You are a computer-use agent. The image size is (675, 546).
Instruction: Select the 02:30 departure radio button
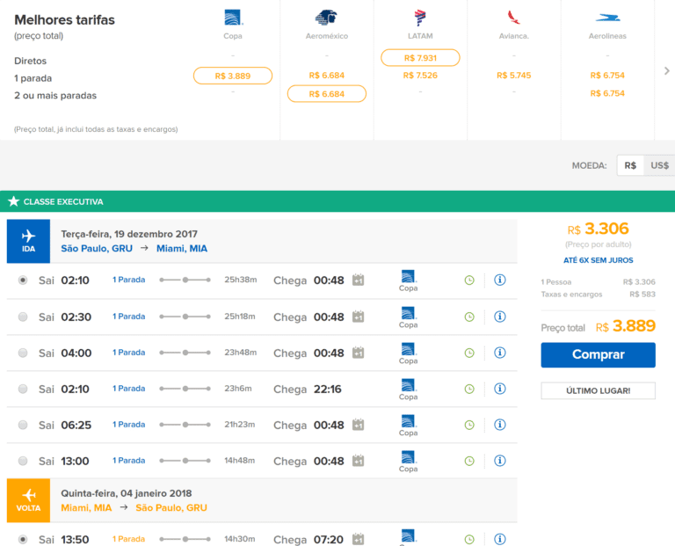click(x=23, y=317)
